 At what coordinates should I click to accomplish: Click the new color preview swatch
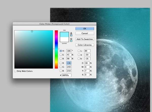click(64, 34)
